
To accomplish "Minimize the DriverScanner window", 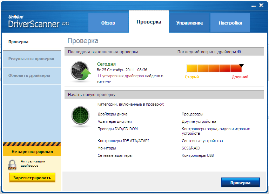I will (254, 6).
